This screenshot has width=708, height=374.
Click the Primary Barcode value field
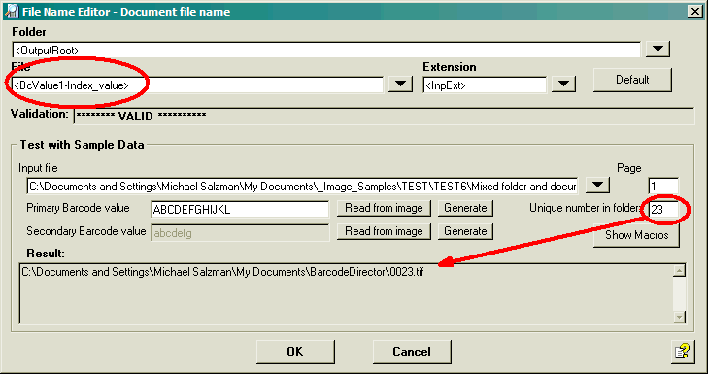tap(240, 209)
